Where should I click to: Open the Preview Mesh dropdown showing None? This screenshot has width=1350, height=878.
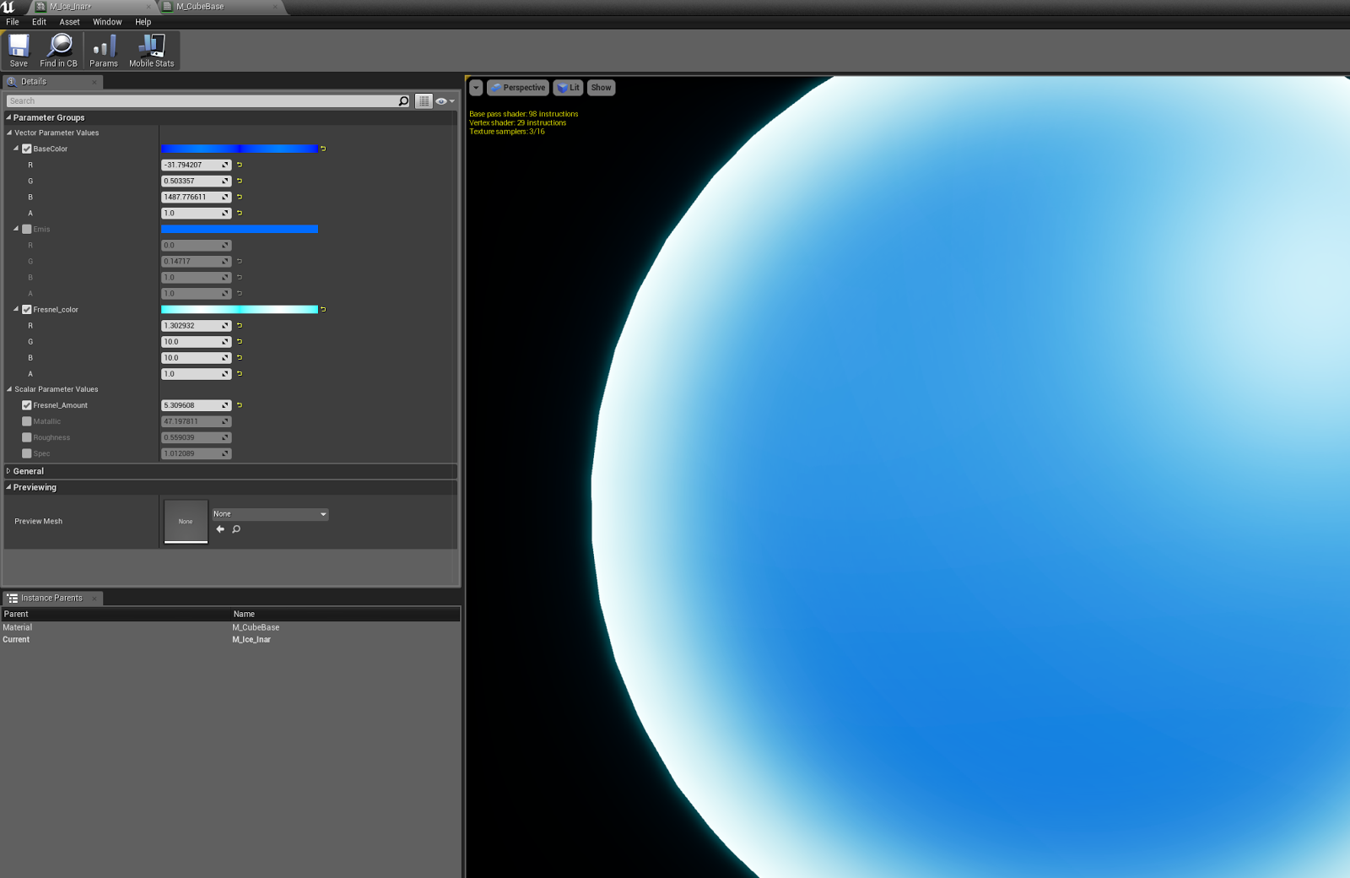coord(270,513)
